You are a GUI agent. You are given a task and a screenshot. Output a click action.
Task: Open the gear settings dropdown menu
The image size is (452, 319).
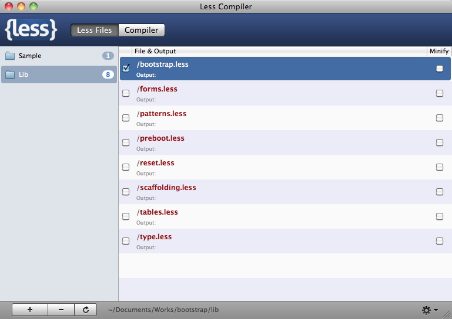429,310
